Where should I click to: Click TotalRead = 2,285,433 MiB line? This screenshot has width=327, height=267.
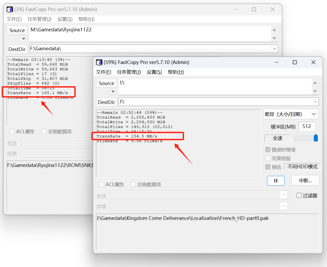pyautogui.click(x=131, y=117)
